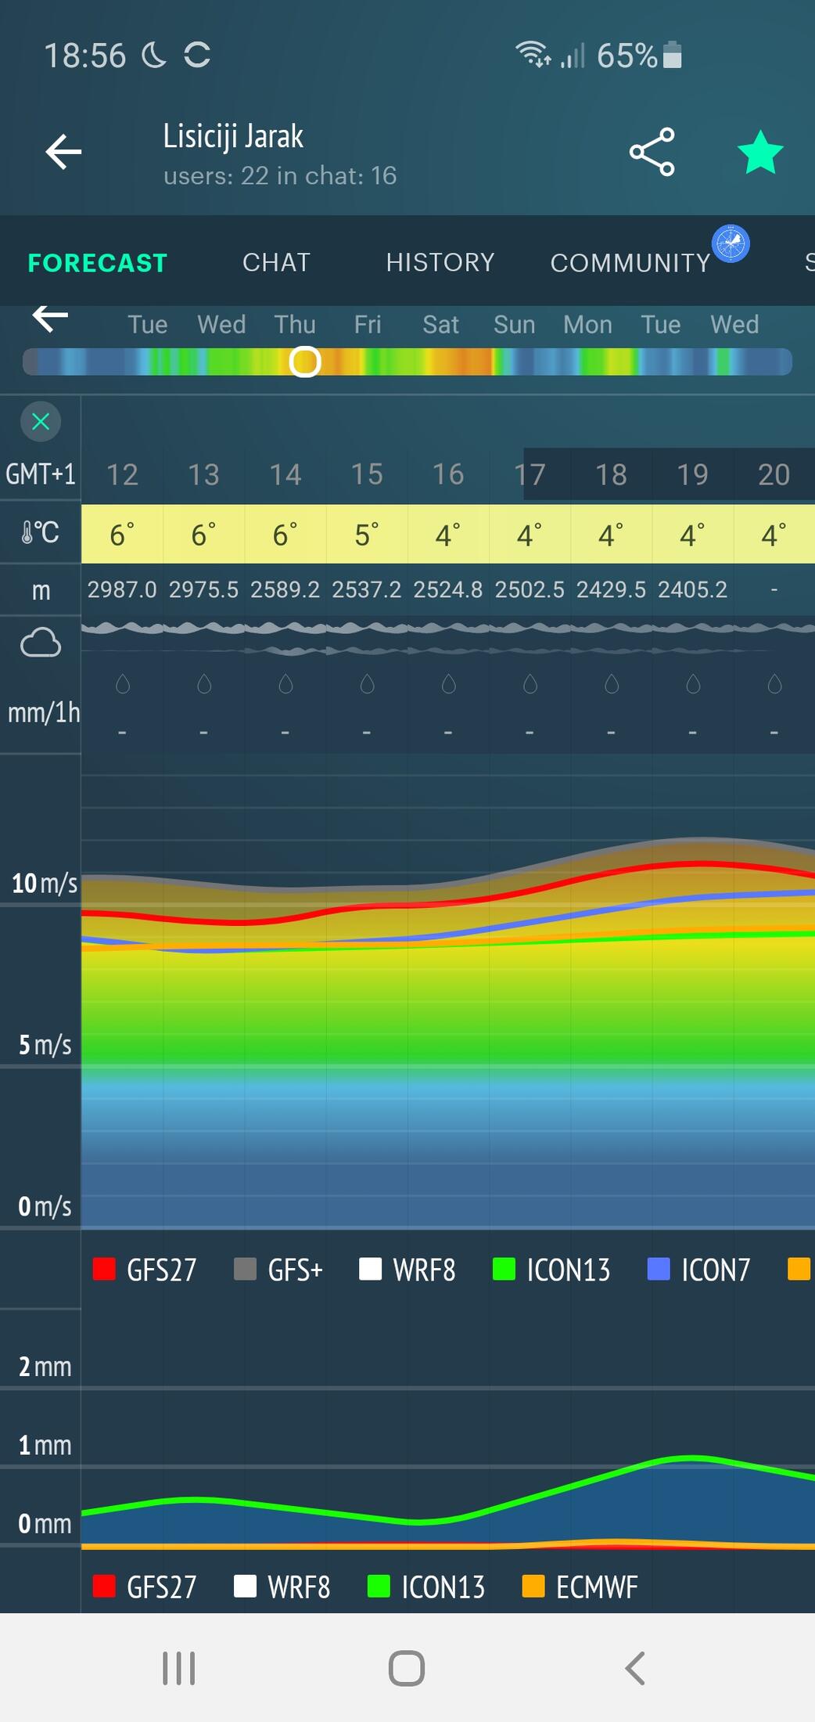Toggle ICON13 wind model legend
The width and height of the screenshot is (815, 1722).
coord(551,1270)
